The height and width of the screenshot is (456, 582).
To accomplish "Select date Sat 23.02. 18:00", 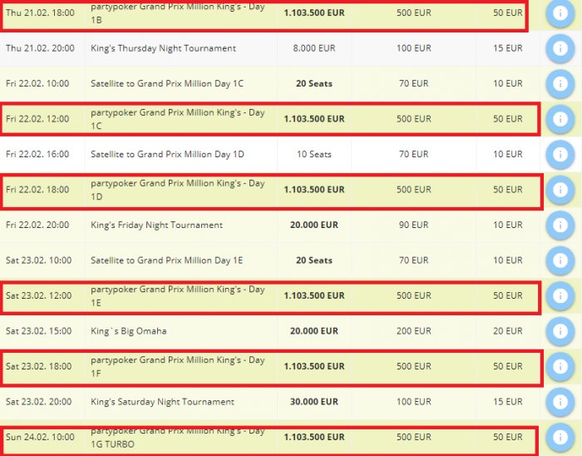I will [38, 366].
